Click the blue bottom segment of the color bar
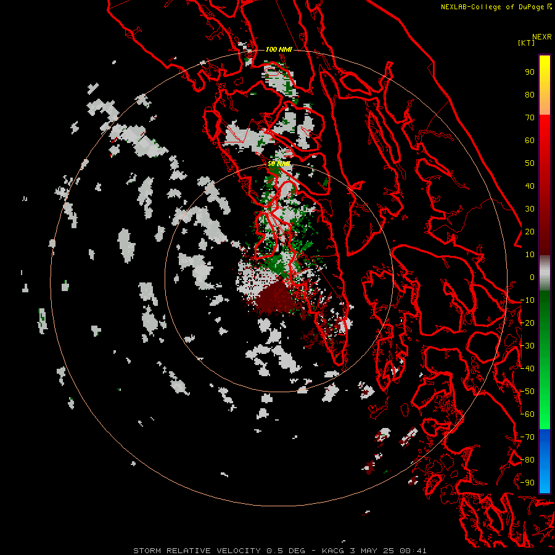Screen dimensions: 555x555 (545, 461)
